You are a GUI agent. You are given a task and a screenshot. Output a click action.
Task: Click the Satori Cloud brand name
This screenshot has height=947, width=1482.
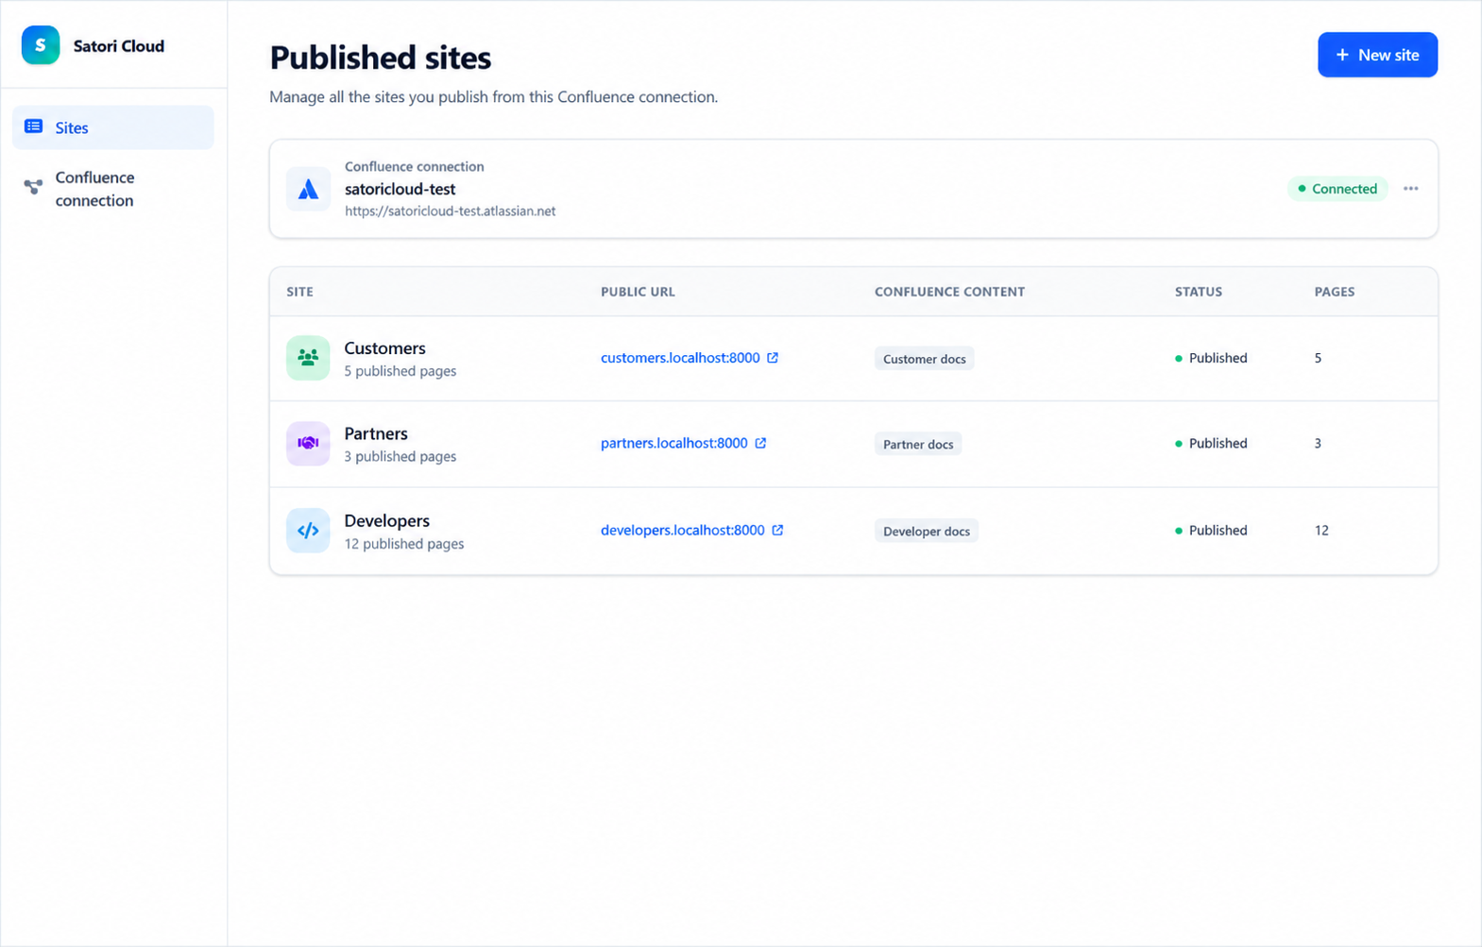119,45
